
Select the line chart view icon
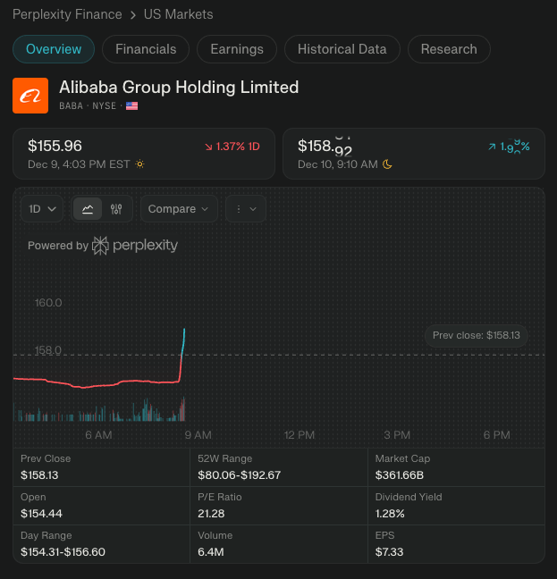[88, 208]
